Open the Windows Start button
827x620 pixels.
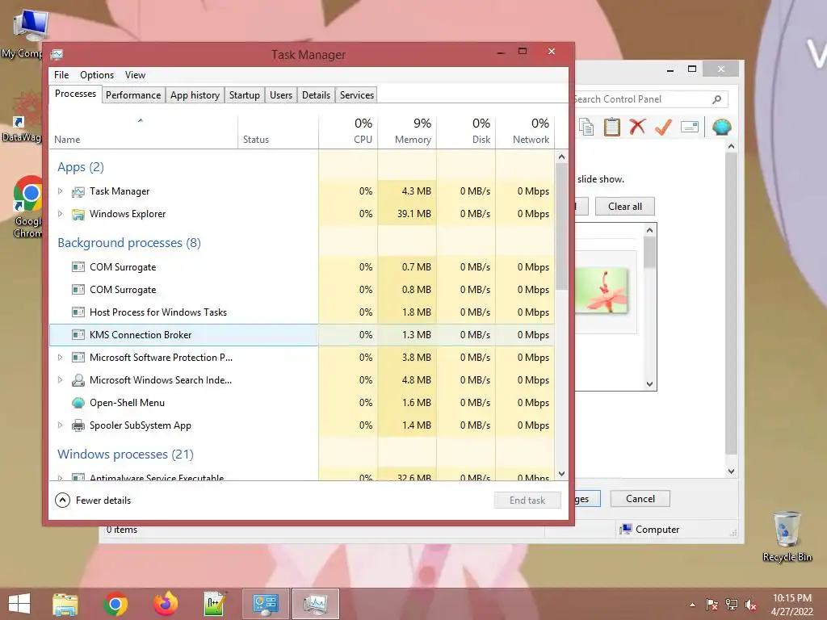[19, 604]
